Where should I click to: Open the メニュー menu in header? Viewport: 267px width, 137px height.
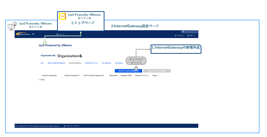tap(61, 34)
